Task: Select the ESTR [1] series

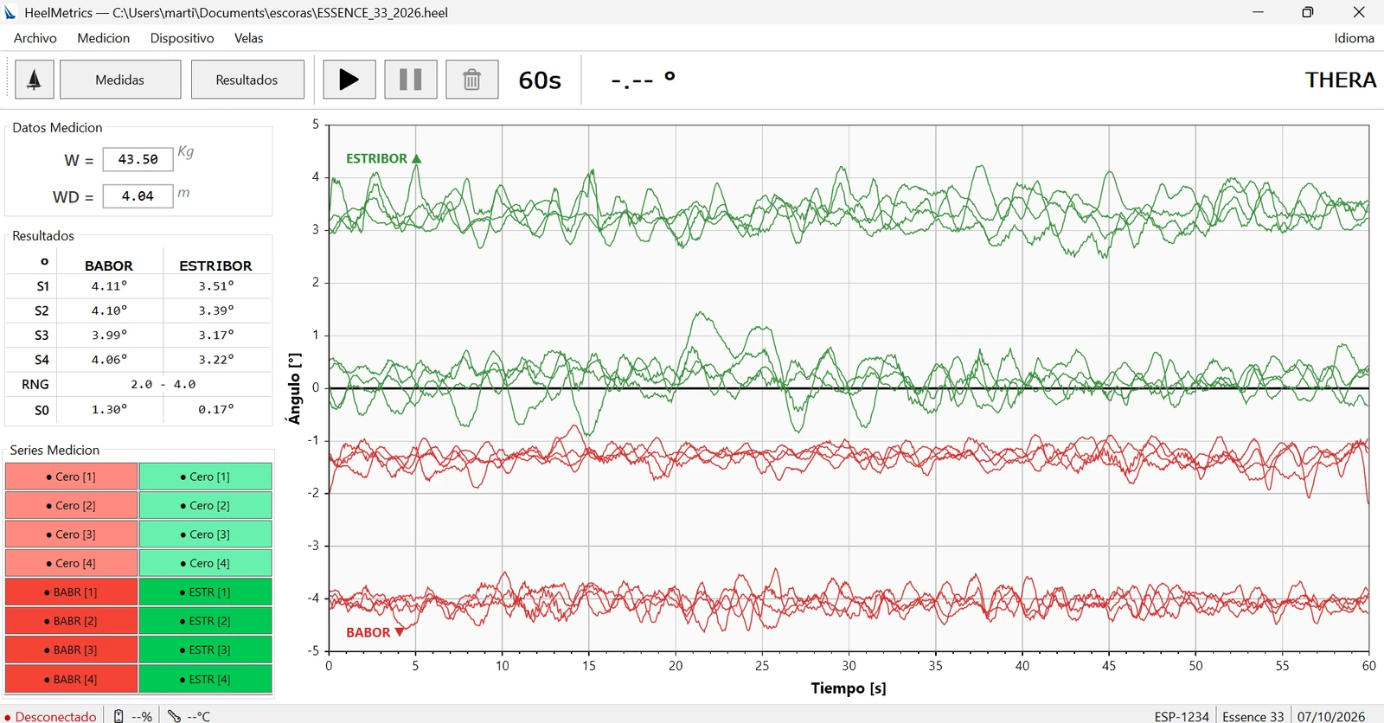Action: tap(206, 592)
